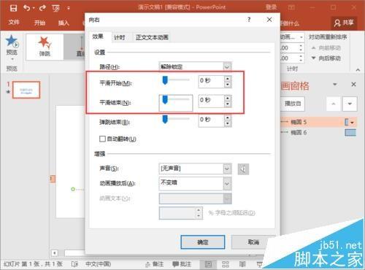Close the 向右 effect dialog
This screenshot has width=365, height=270.
pos(269,20)
